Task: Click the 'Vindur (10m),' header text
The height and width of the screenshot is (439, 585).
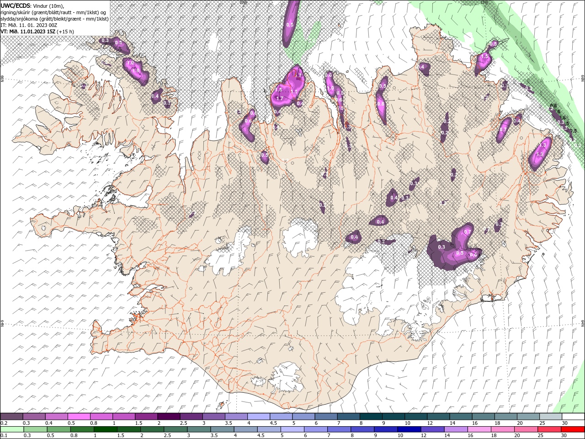Action: pos(48,5)
